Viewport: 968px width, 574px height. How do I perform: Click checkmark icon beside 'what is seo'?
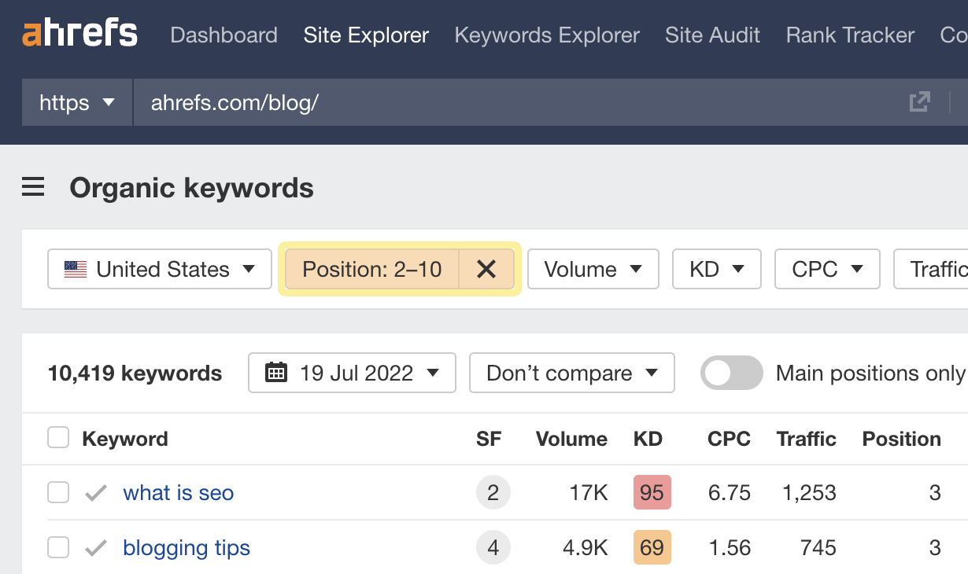pos(96,493)
